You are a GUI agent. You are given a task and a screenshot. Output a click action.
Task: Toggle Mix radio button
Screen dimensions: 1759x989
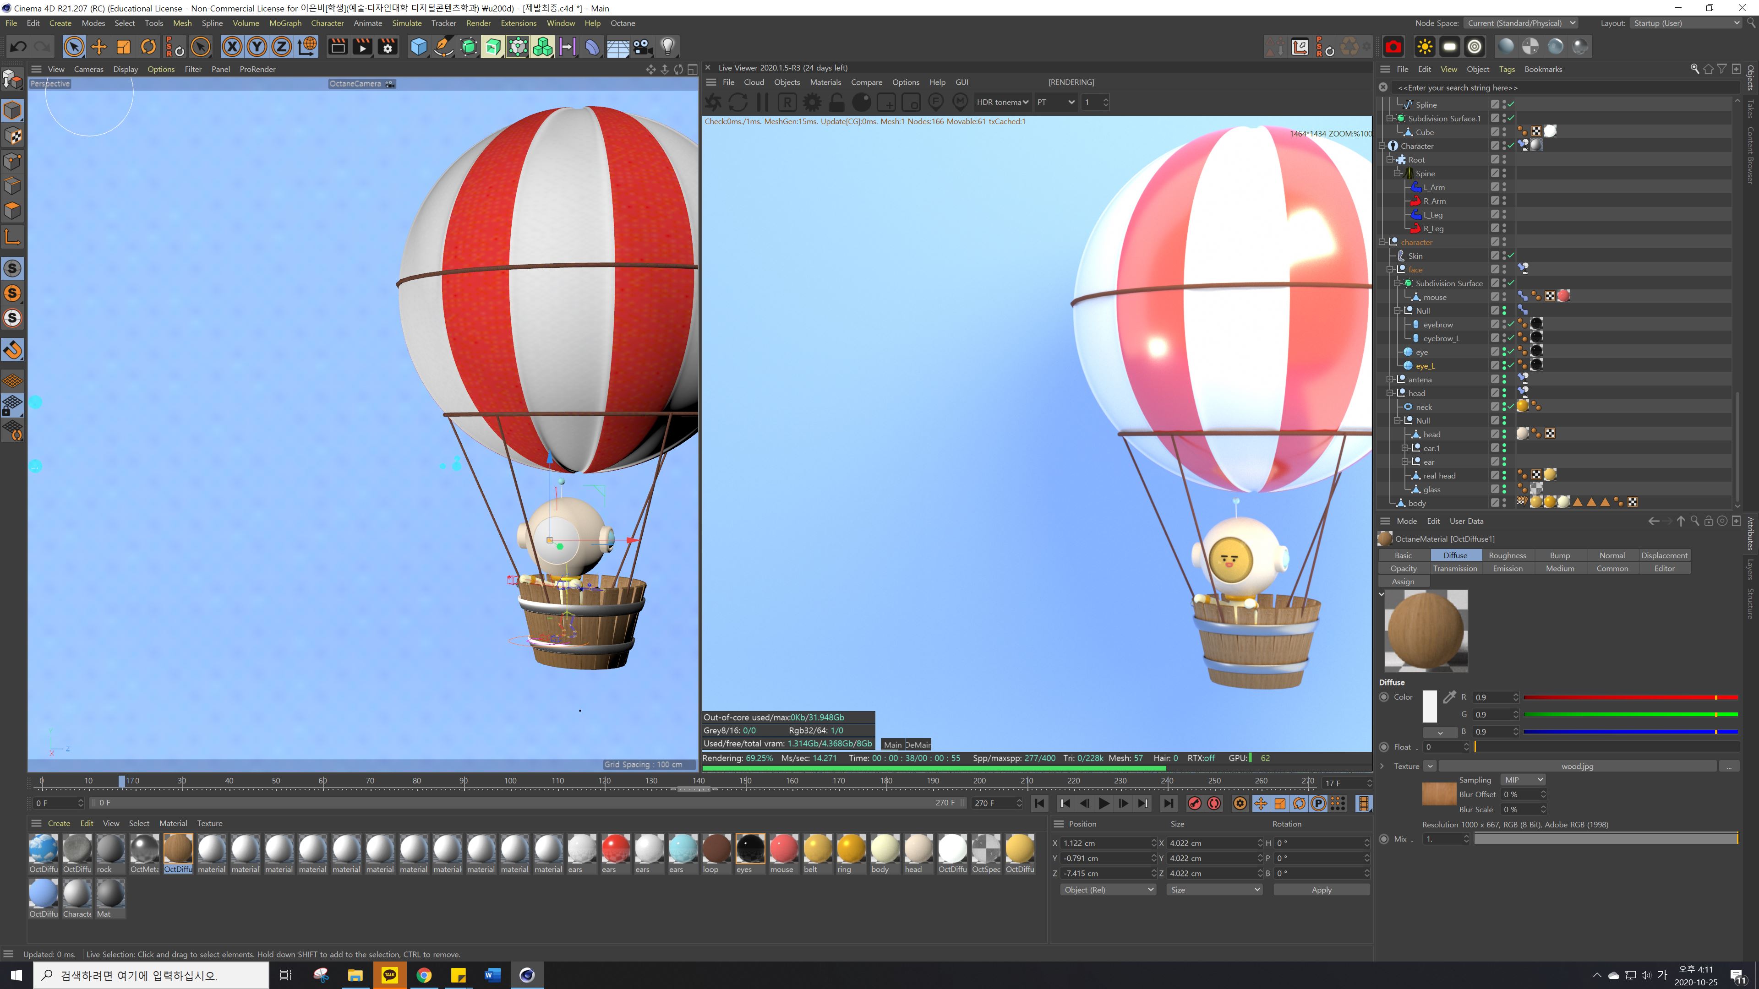[1384, 839]
